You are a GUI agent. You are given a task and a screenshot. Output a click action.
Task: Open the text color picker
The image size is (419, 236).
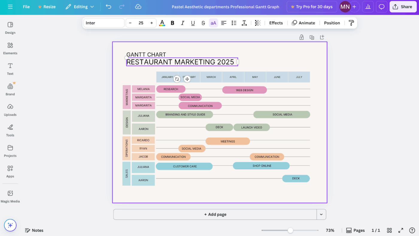pos(162,23)
